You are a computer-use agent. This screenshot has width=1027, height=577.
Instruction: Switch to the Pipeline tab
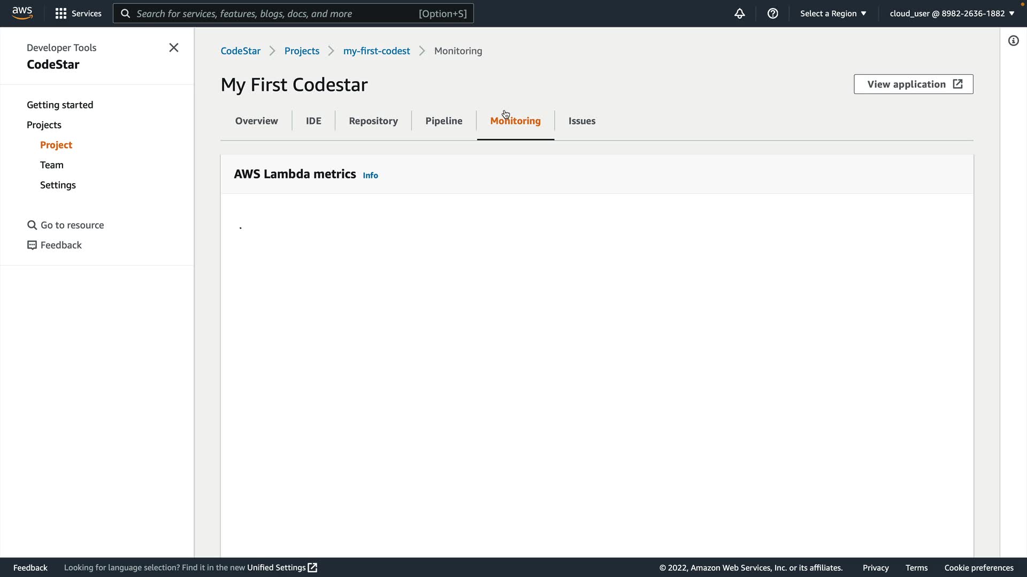[x=443, y=121]
